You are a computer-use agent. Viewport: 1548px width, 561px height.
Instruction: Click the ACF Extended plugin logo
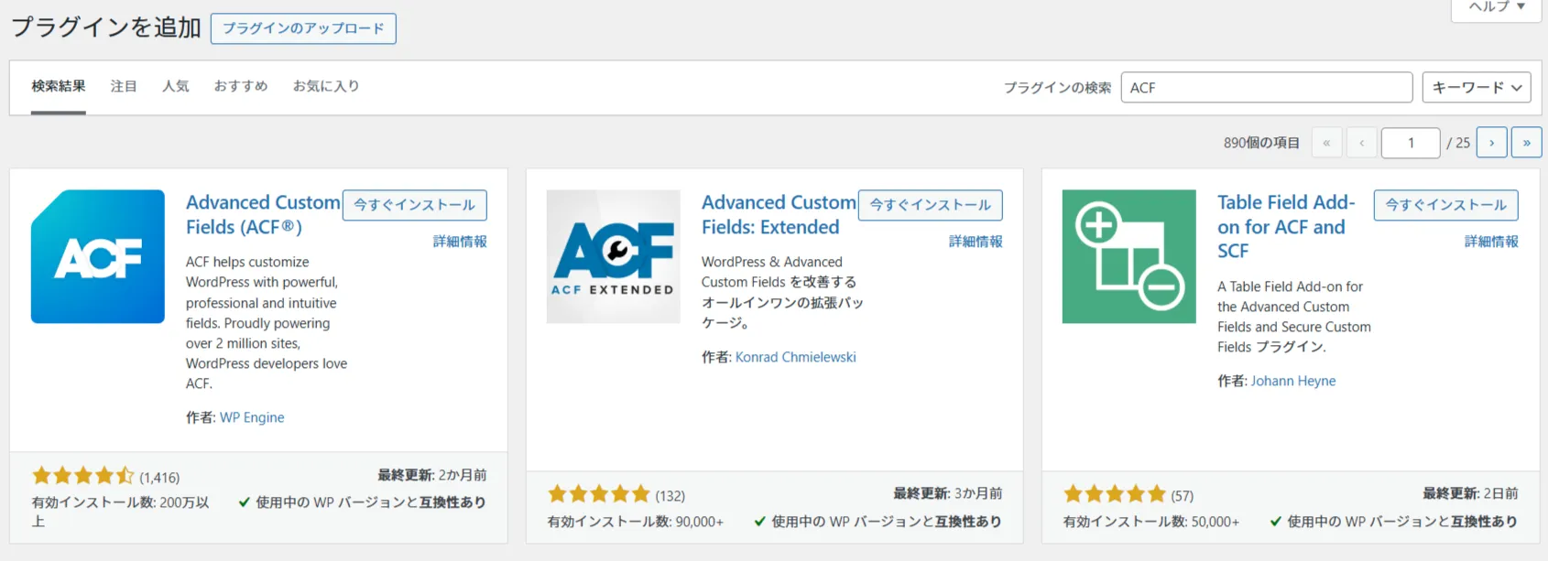614,256
